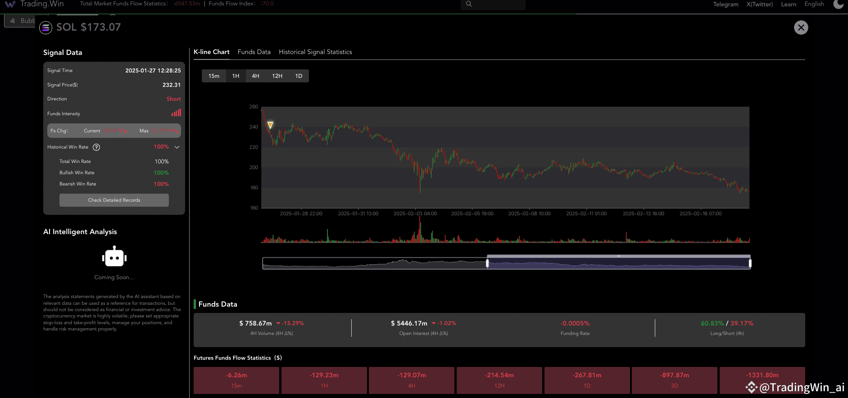Click the AI robot icon
848x398 pixels.
[x=114, y=257]
